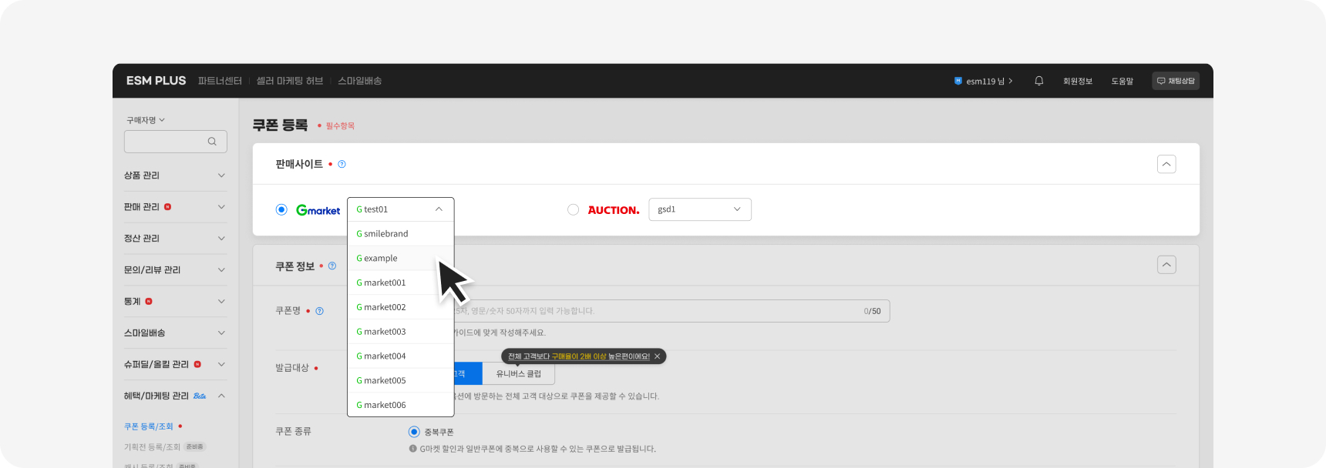This screenshot has height=468, width=1326.
Task: Open 쿠폰 등록/조회 sidebar link
Action: tap(149, 426)
